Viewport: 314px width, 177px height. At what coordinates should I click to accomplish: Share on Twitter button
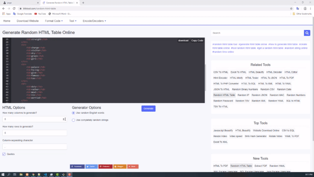coord(91,166)
